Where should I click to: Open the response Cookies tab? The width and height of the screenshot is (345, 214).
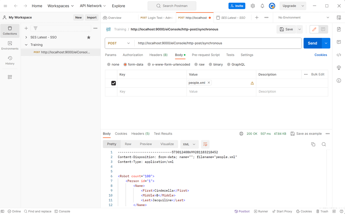121,134
